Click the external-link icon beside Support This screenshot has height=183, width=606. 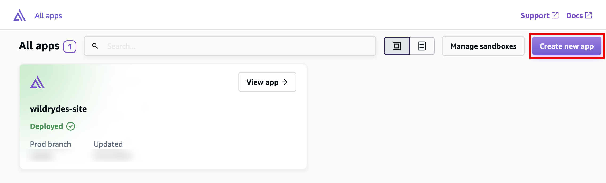(x=555, y=15)
